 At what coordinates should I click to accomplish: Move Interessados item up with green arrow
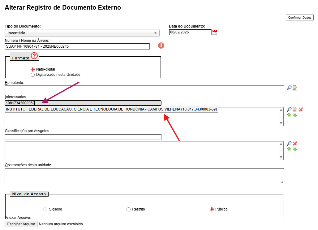289,115
